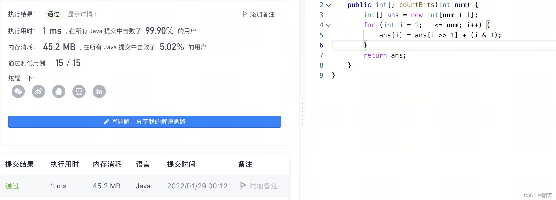Collapse the for-loop fold arrow at line 4
Viewport: 556px width, 200px height.
(x=329, y=25)
